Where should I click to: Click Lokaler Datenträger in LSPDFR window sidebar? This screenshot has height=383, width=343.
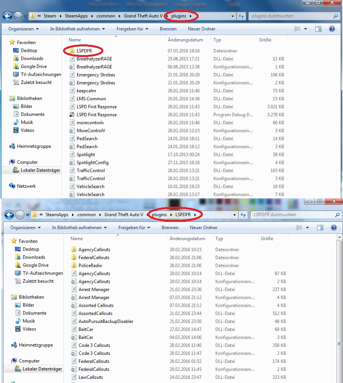[x=42, y=369]
